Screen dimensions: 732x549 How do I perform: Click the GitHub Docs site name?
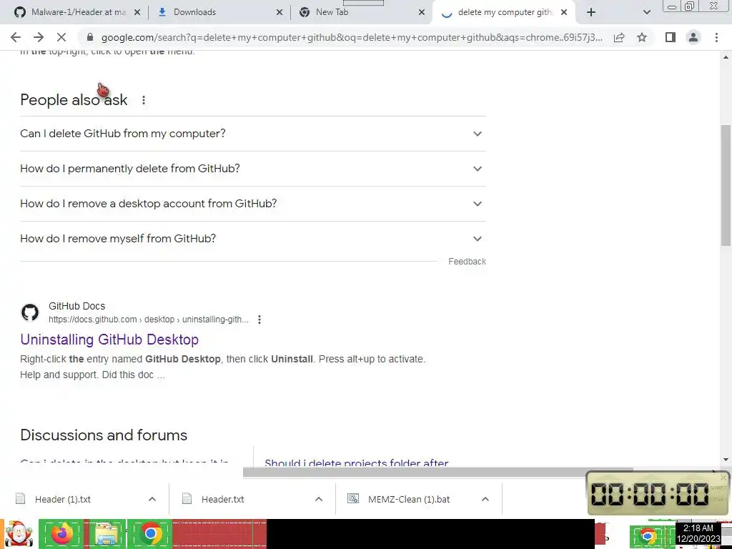(77, 306)
